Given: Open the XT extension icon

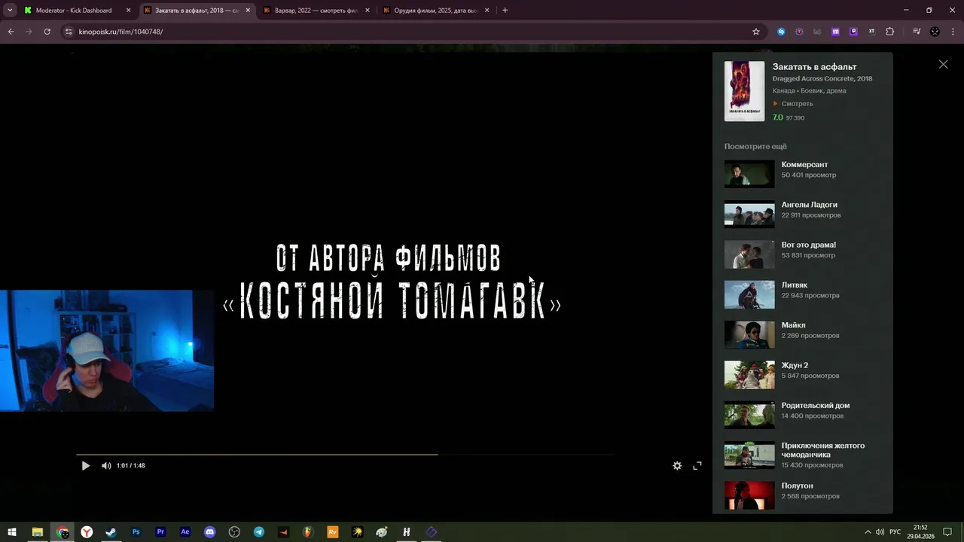Looking at the screenshot, I should [x=871, y=32].
